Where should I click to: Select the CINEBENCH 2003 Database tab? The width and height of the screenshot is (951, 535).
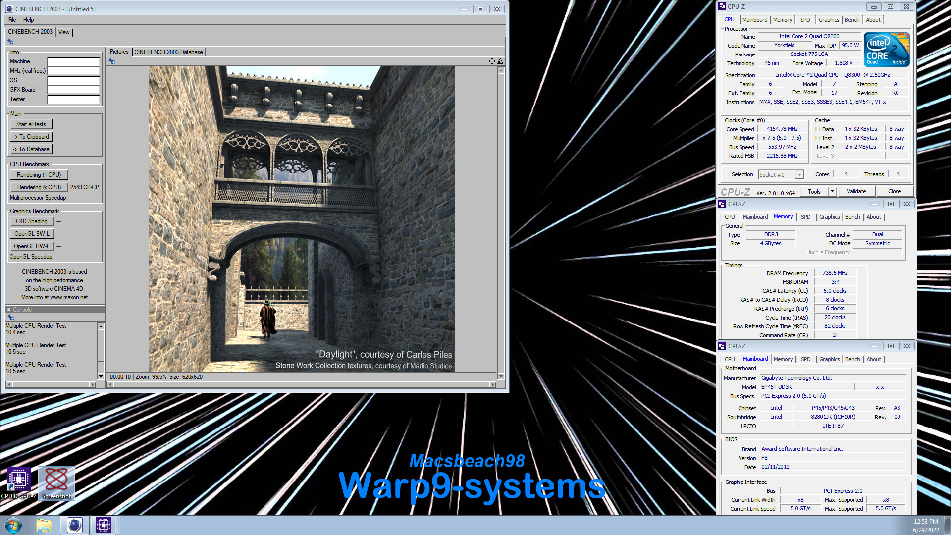tap(168, 52)
